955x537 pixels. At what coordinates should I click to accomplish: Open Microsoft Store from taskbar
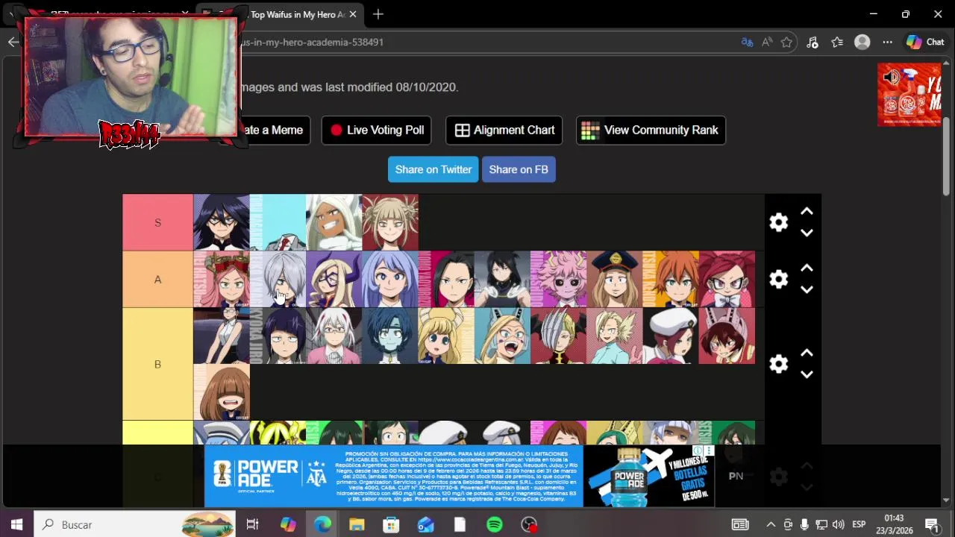[391, 524]
